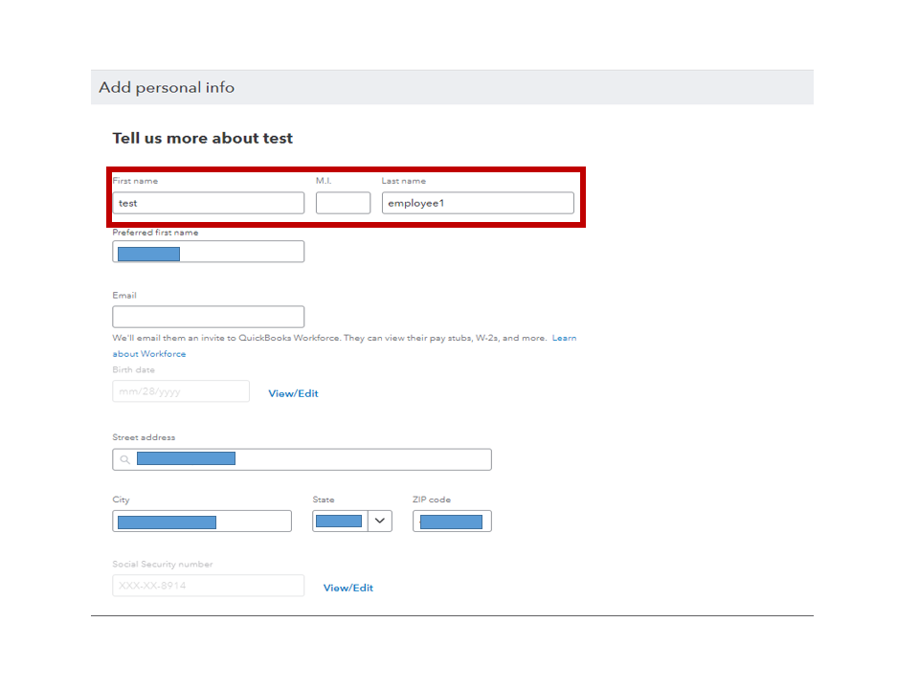Click the Tell us more about test heading

tap(203, 139)
